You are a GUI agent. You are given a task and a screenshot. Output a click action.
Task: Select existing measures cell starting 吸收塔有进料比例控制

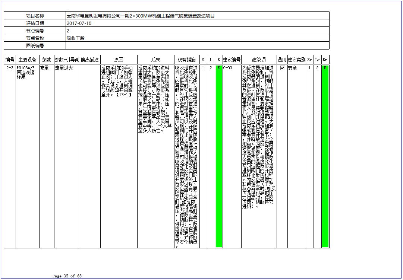pos(186,157)
